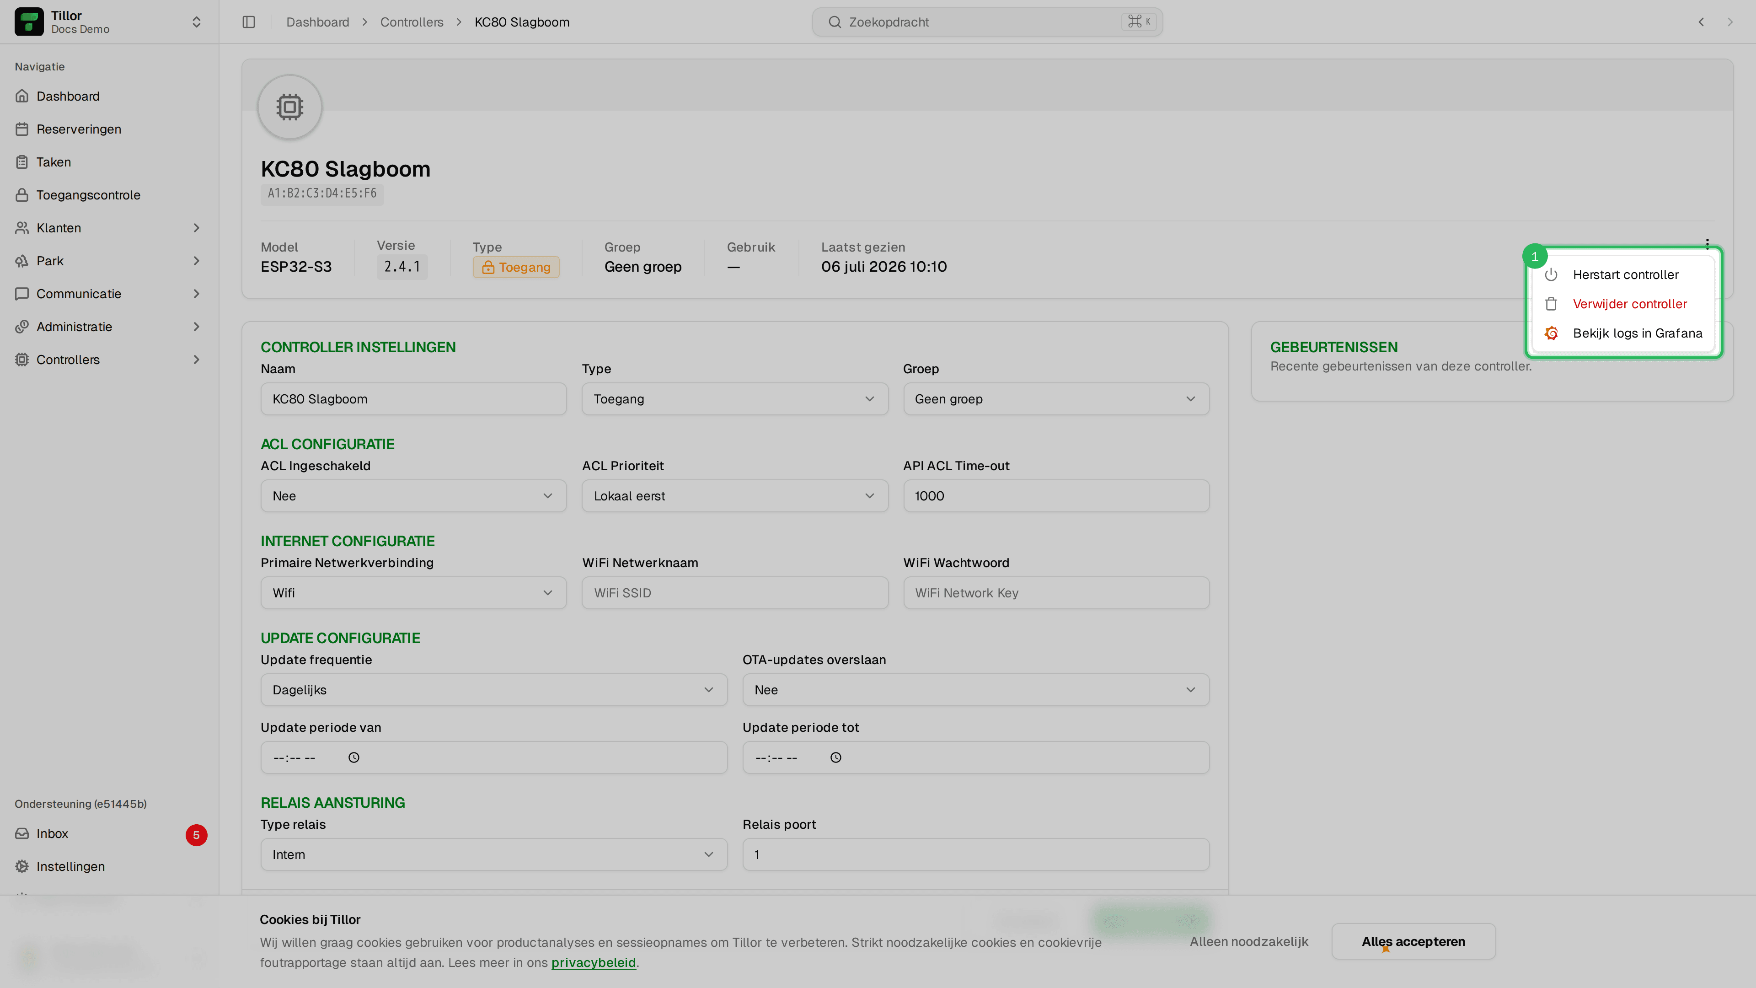Click the back navigation arrow
This screenshot has height=988, width=1756.
pos(1702,22)
